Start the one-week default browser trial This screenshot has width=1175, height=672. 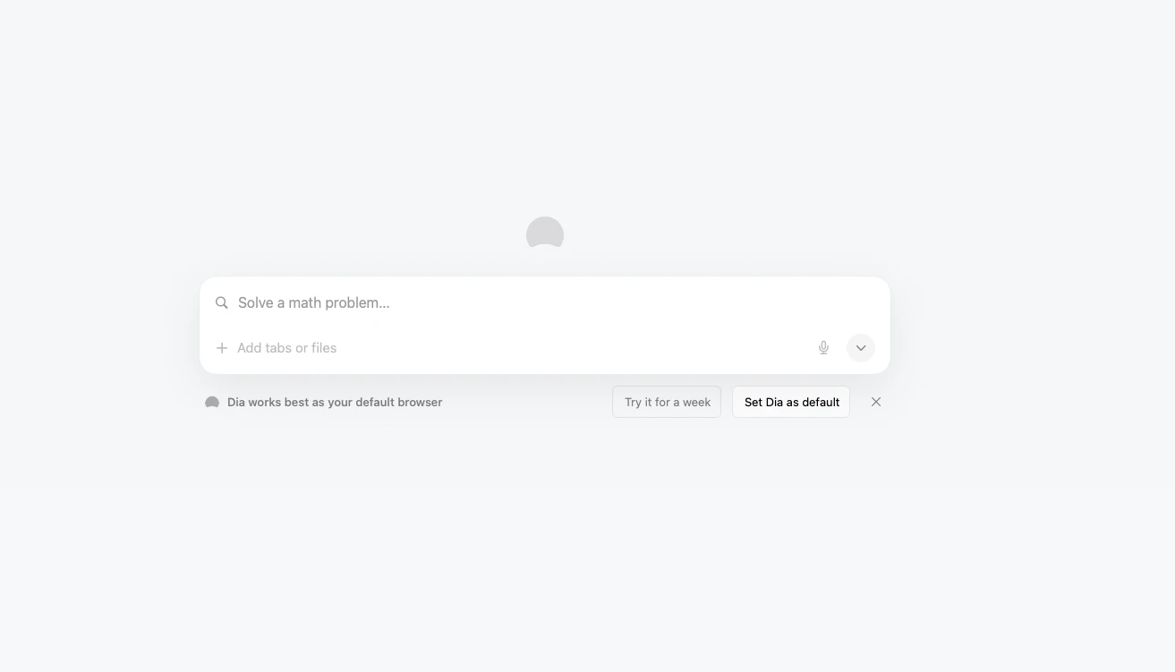(667, 403)
